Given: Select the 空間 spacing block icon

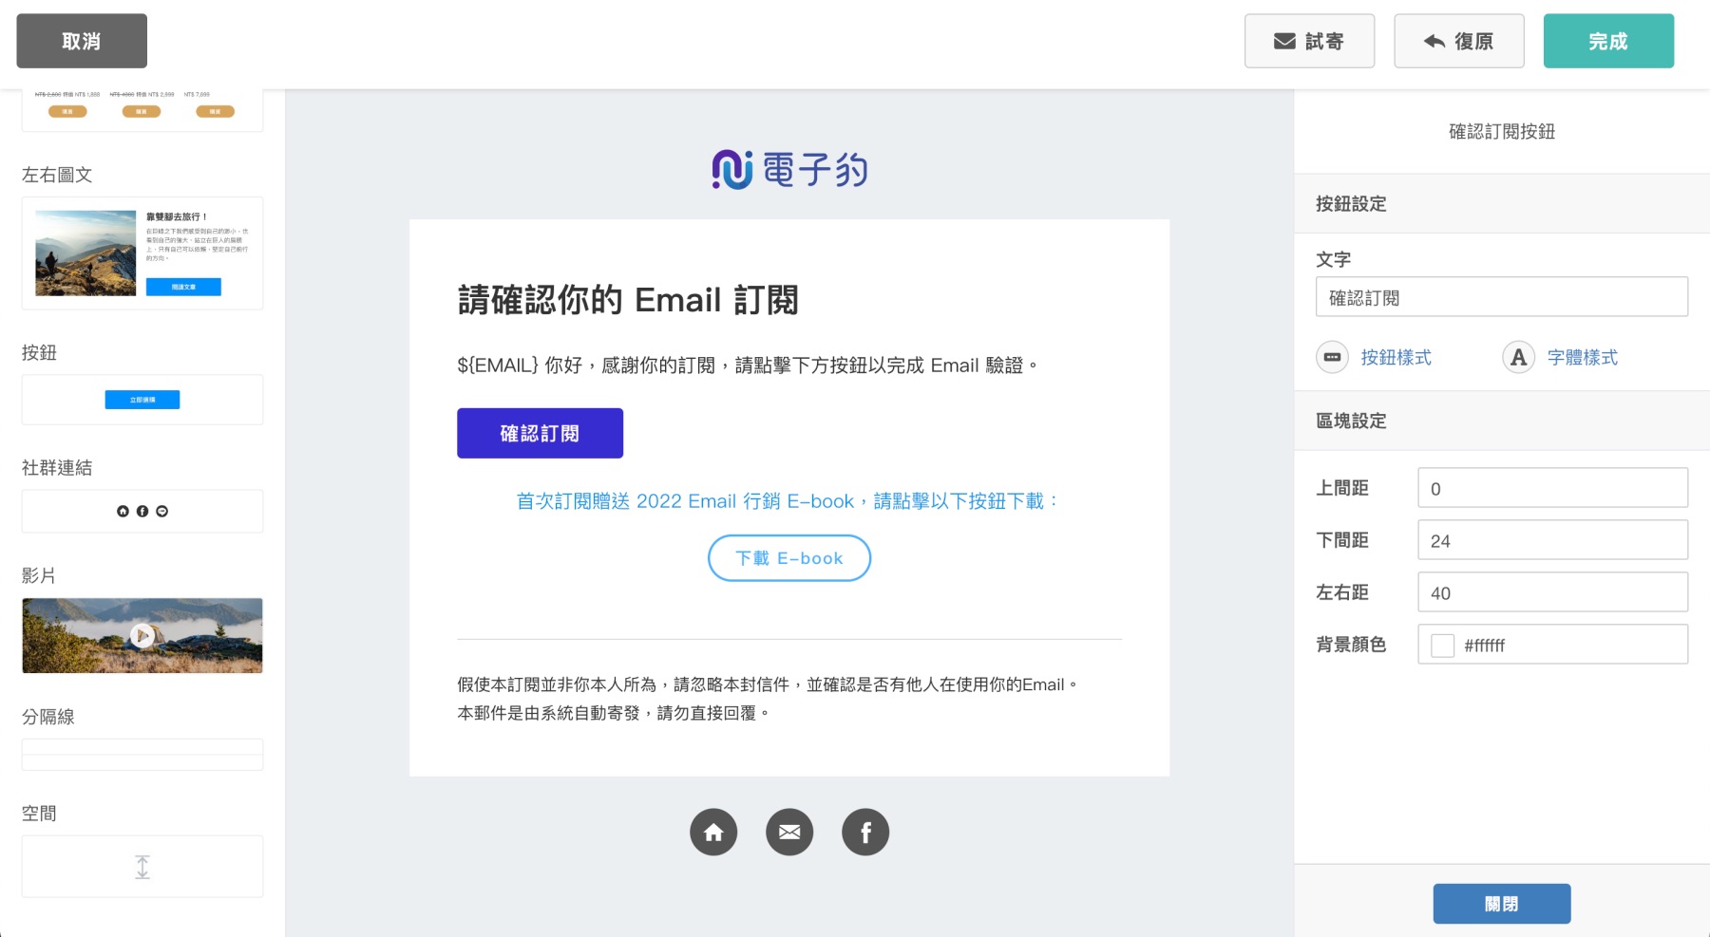Looking at the screenshot, I should pyautogui.click(x=142, y=867).
